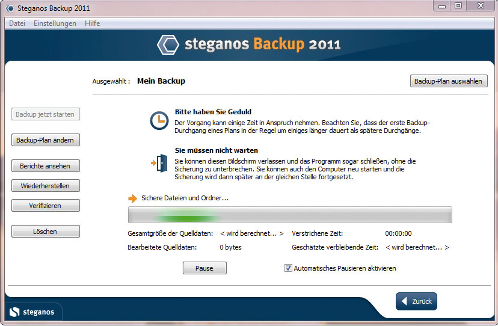
Task: View reports via Berichte ansehen
Action: [x=46, y=166]
